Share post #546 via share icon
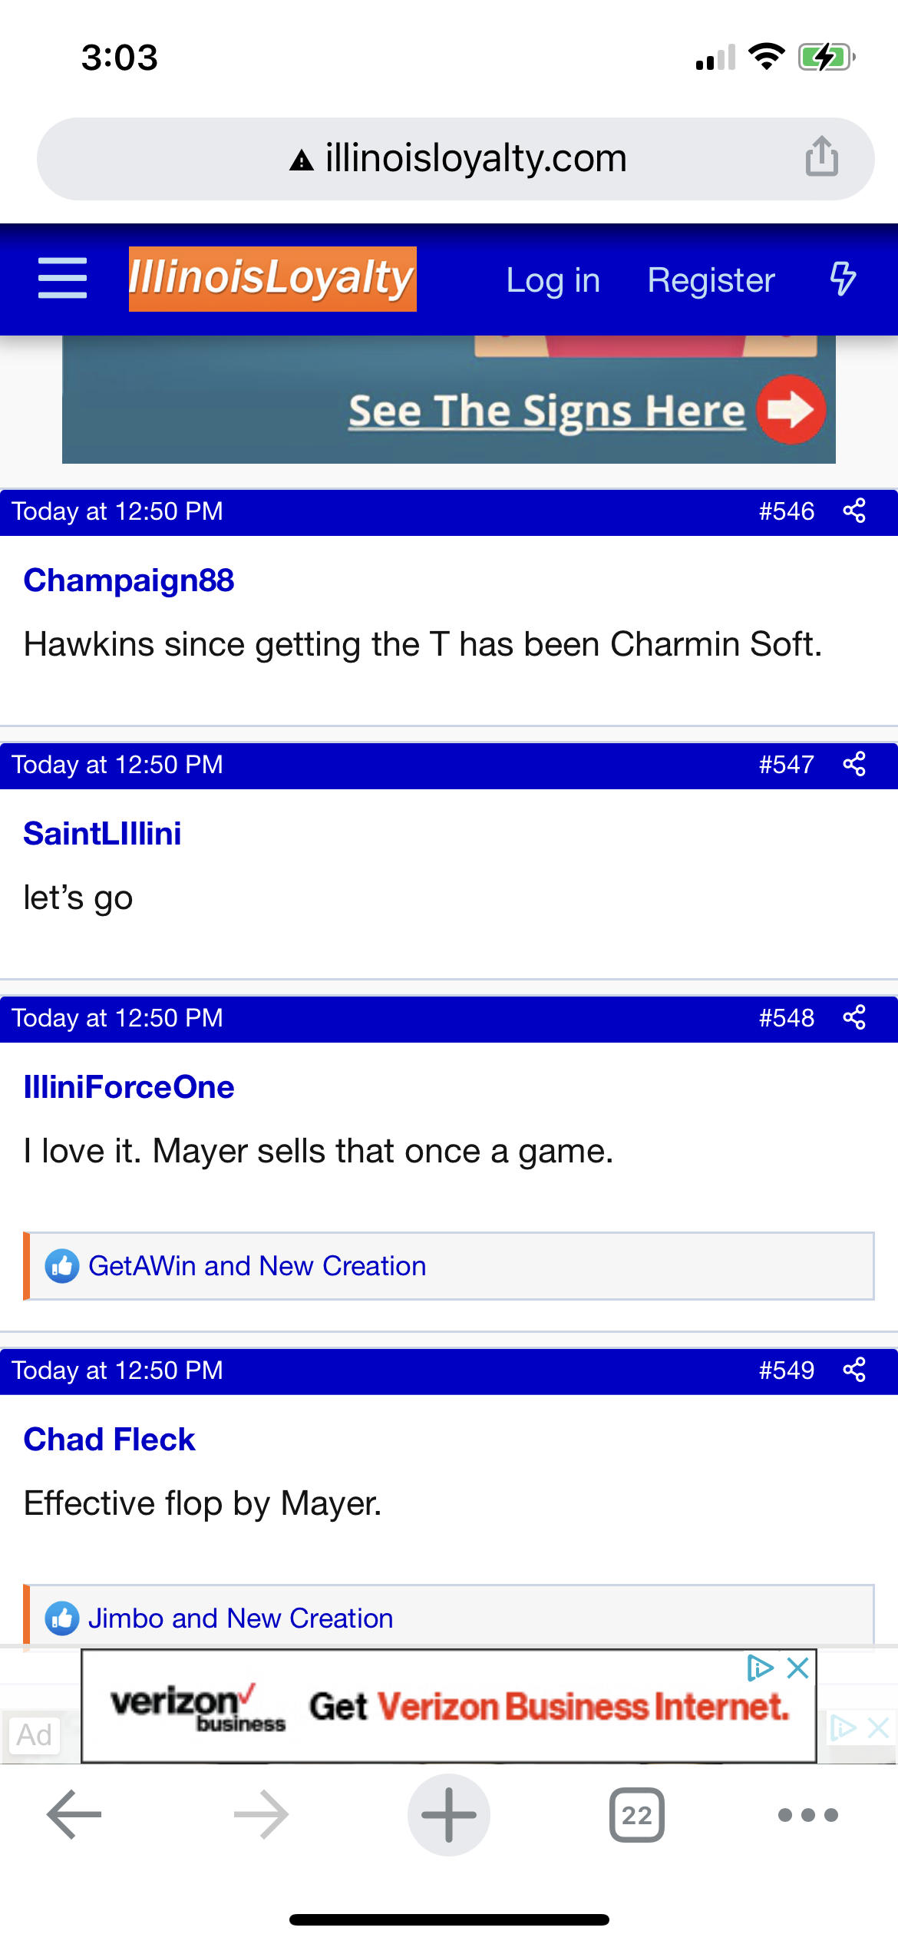The width and height of the screenshot is (898, 1944). click(x=854, y=511)
